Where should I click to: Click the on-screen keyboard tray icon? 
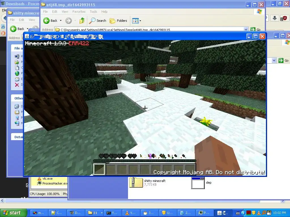(238, 213)
